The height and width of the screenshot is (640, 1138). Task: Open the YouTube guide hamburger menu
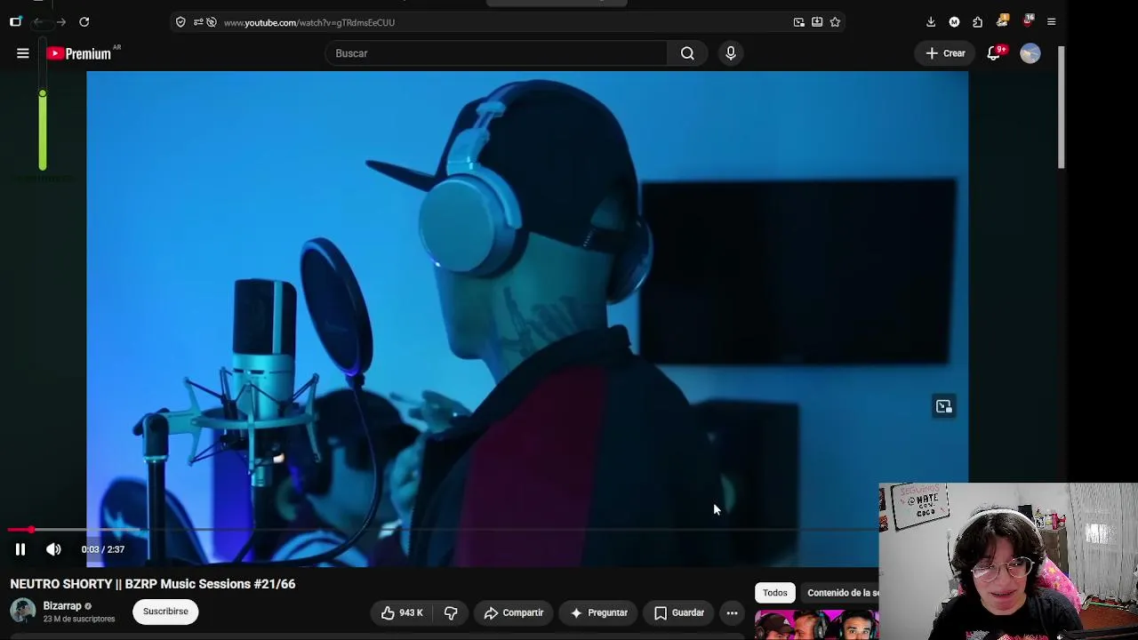[23, 53]
